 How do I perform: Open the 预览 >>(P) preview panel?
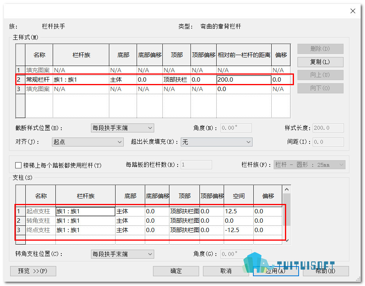(x=33, y=271)
